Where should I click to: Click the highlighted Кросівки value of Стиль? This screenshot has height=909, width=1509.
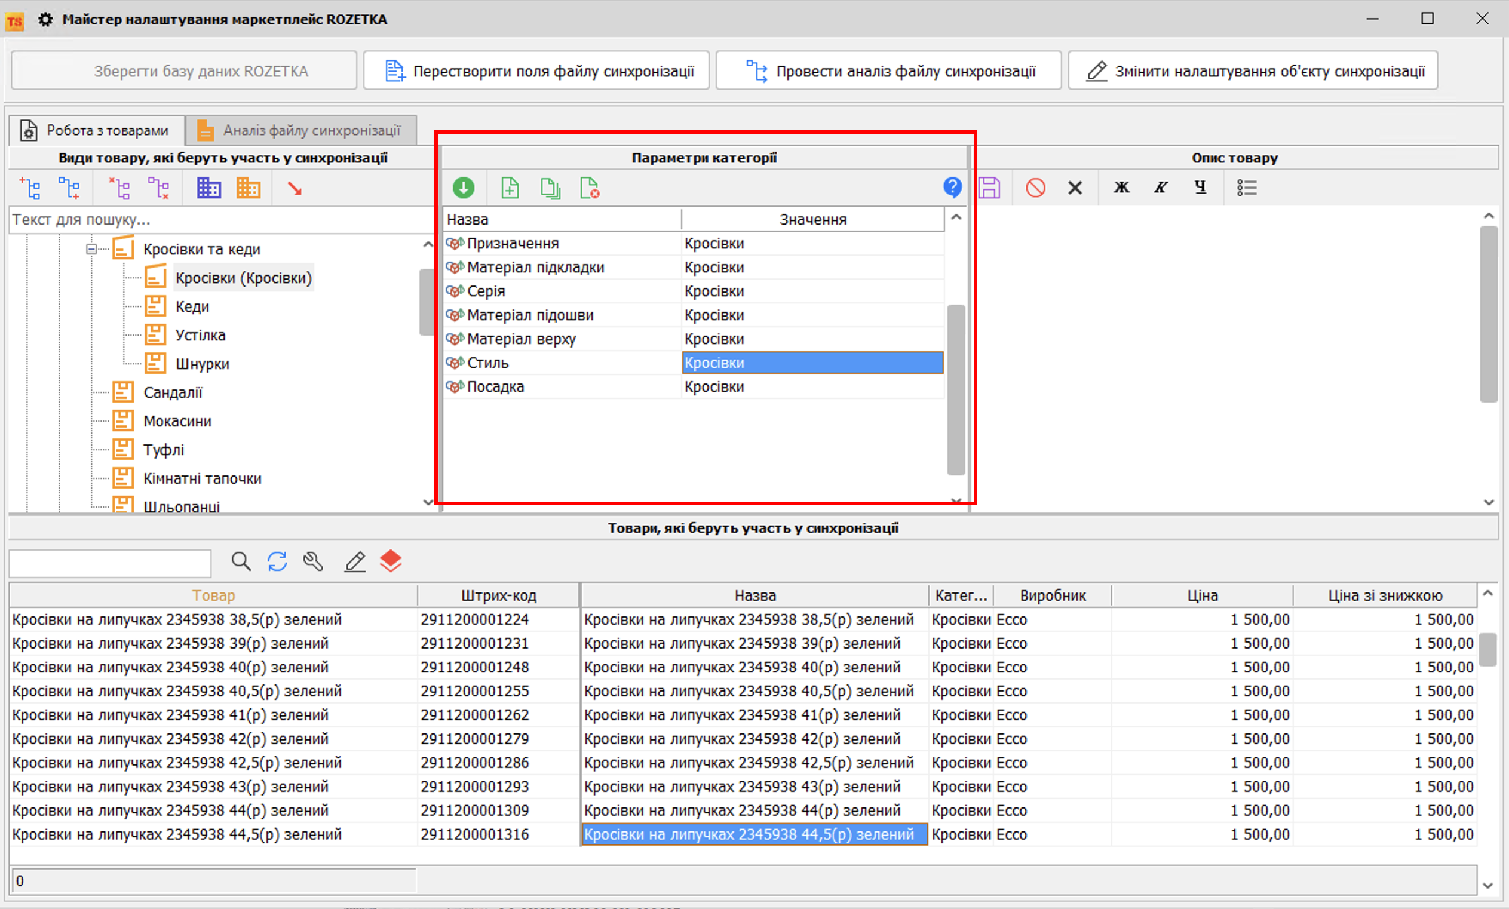pyautogui.click(x=812, y=363)
